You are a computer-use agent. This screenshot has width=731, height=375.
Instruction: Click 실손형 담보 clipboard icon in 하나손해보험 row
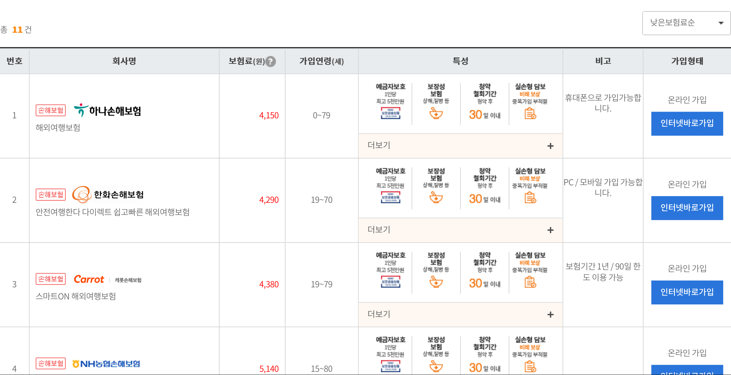(x=530, y=114)
